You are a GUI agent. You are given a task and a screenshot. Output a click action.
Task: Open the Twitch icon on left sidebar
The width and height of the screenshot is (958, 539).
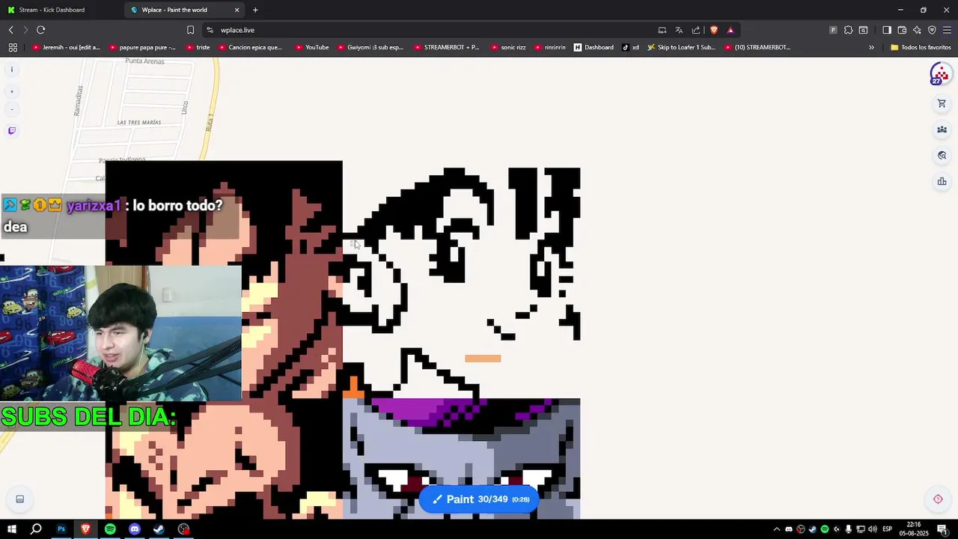click(x=11, y=131)
